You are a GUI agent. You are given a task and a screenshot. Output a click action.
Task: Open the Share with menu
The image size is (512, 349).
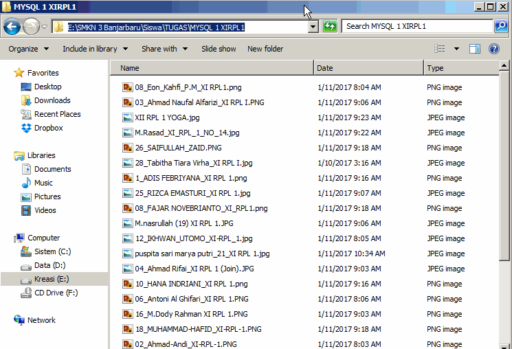[x=164, y=49]
